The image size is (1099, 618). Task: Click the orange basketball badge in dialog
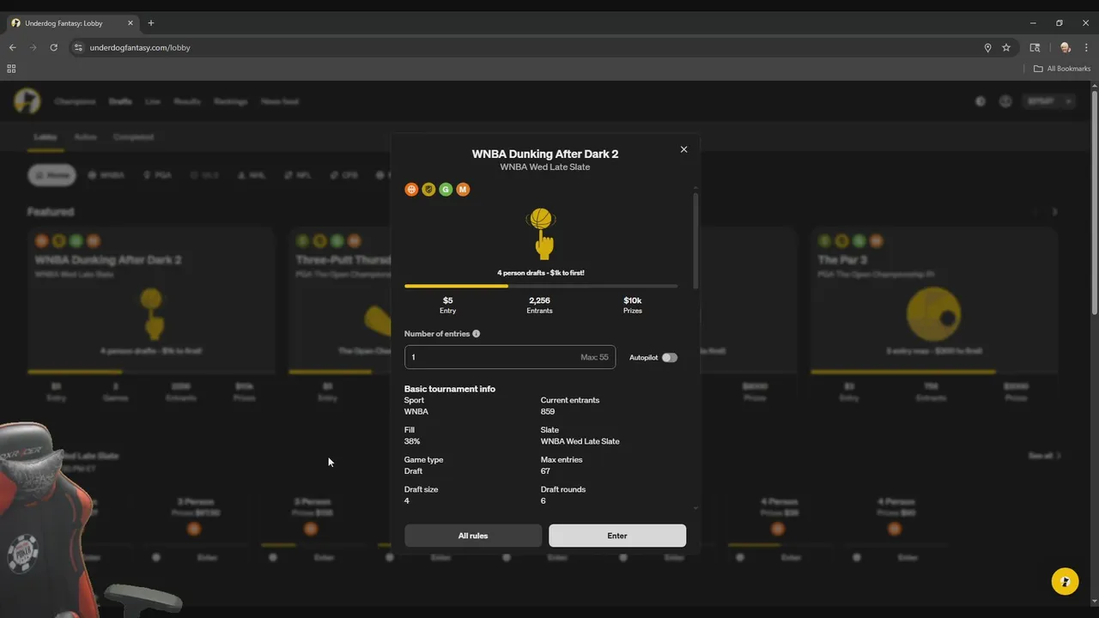click(x=411, y=190)
